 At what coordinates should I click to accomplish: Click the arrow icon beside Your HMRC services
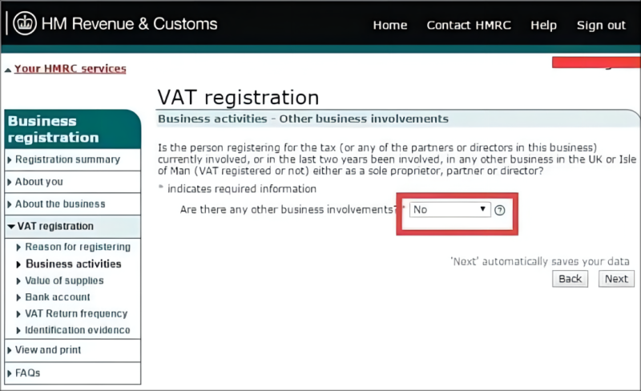[8, 70]
